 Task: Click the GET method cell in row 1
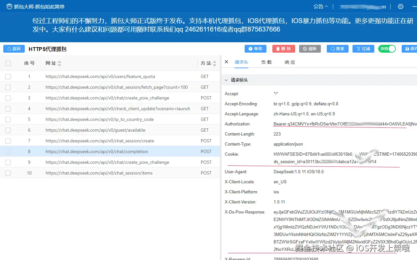[205, 77]
